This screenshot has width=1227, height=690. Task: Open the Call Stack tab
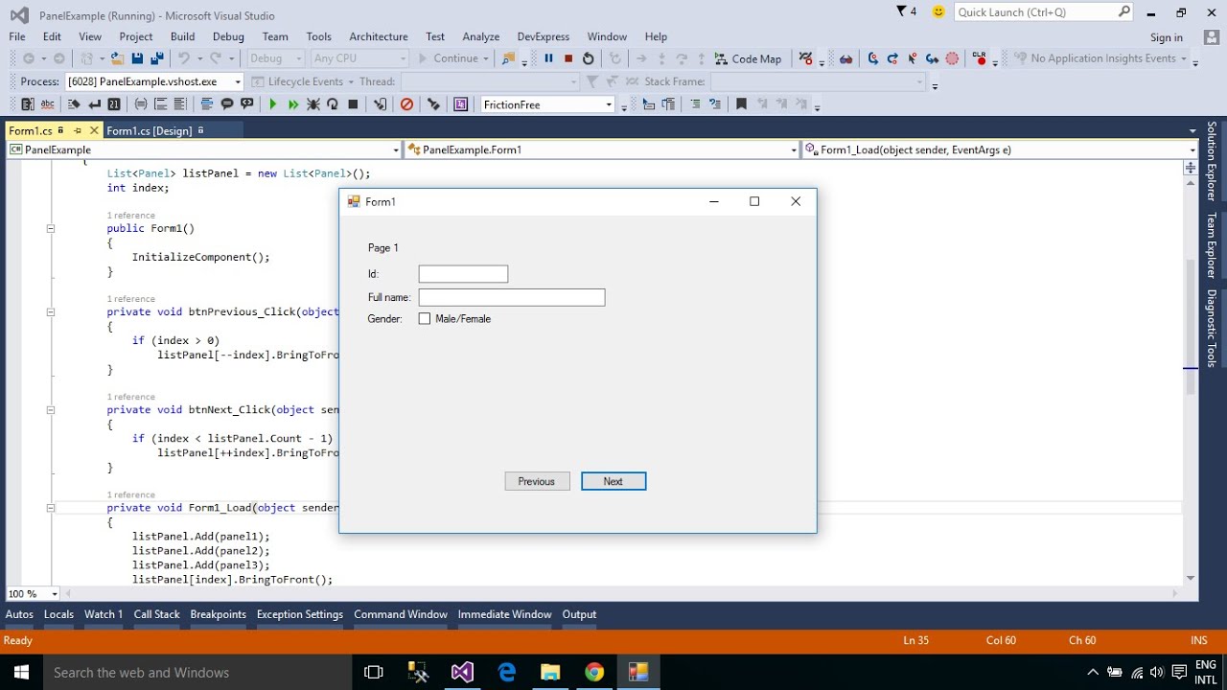[157, 614]
